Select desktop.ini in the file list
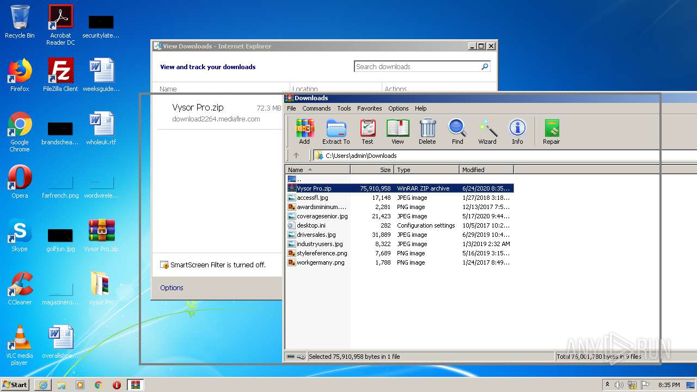 [x=400, y=225]
